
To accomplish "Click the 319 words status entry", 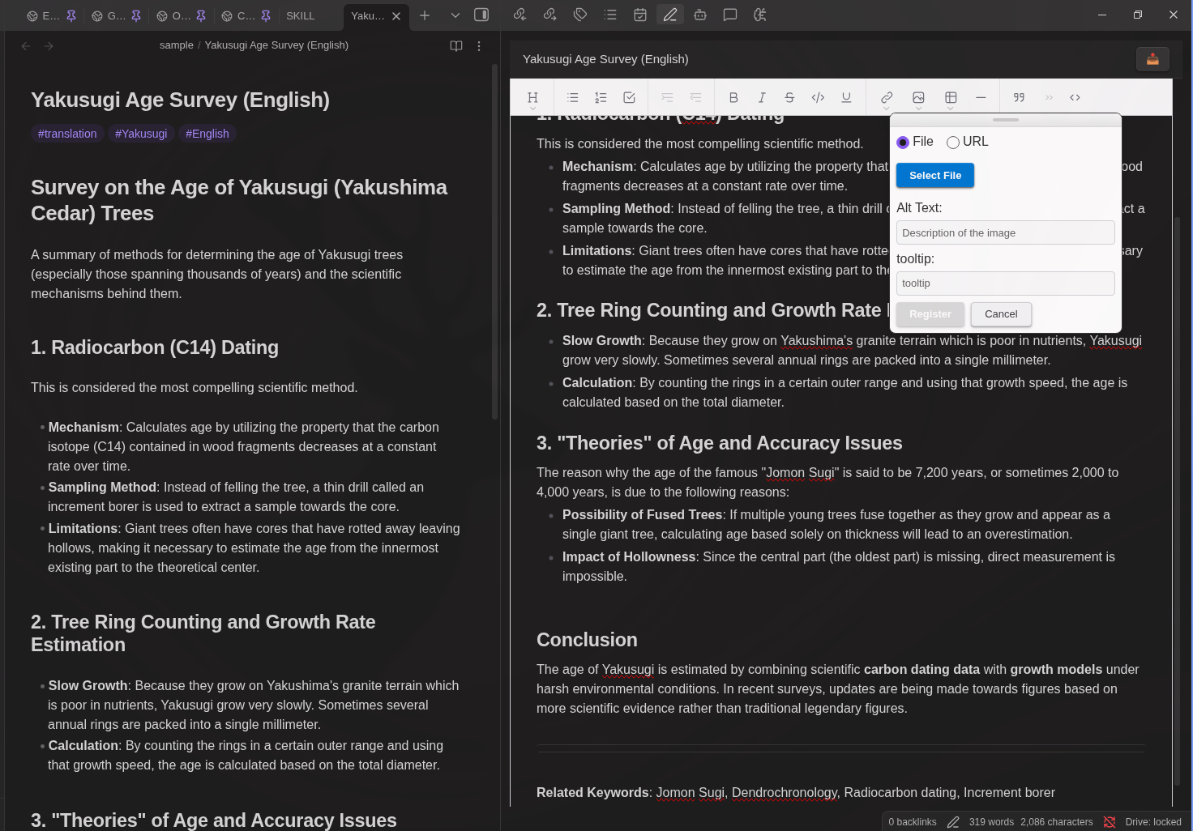I will (x=991, y=822).
